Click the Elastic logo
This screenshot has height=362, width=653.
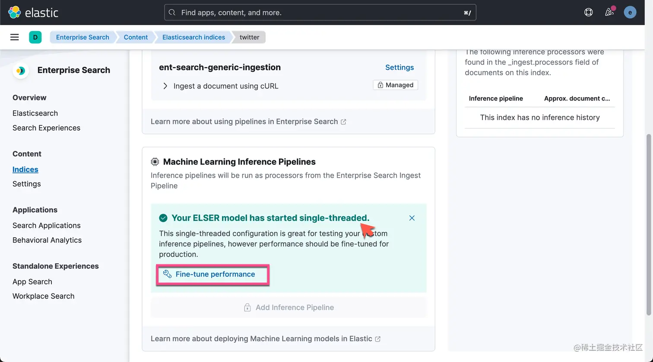point(33,13)
